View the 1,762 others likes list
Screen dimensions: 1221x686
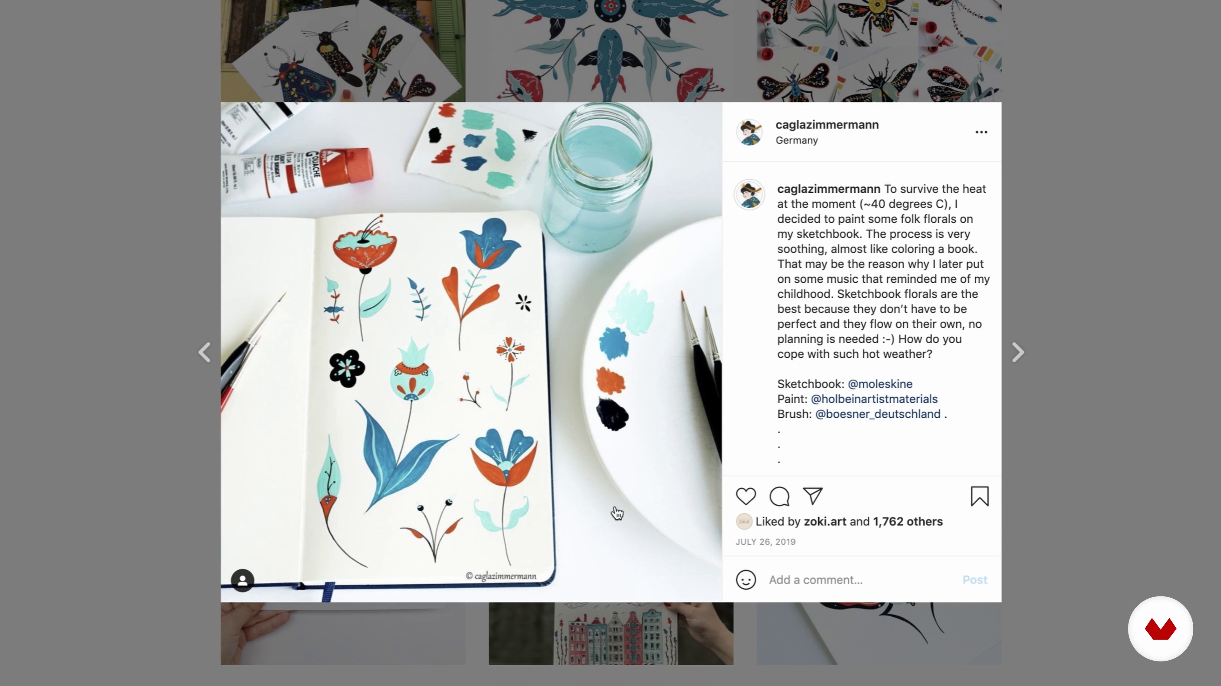pos(908,521)
